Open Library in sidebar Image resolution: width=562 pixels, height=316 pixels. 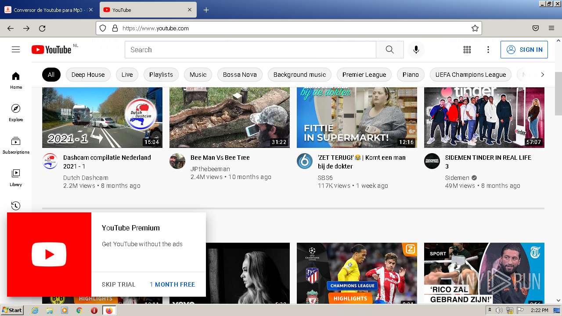pos(16,178)
